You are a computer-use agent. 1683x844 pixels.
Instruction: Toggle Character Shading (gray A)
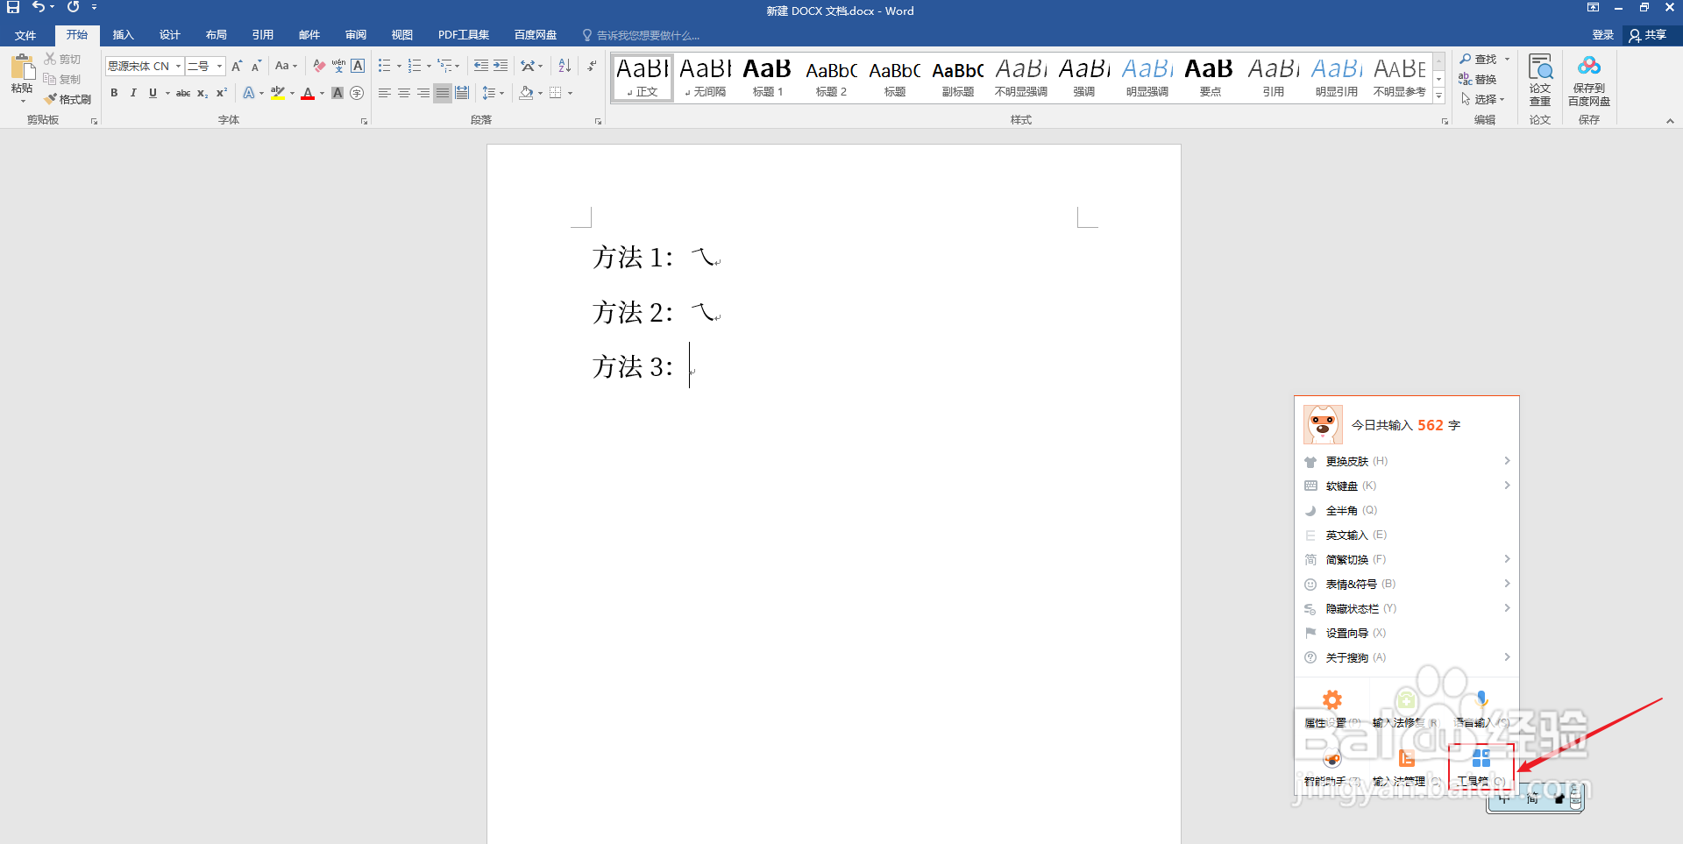[337, 93]
